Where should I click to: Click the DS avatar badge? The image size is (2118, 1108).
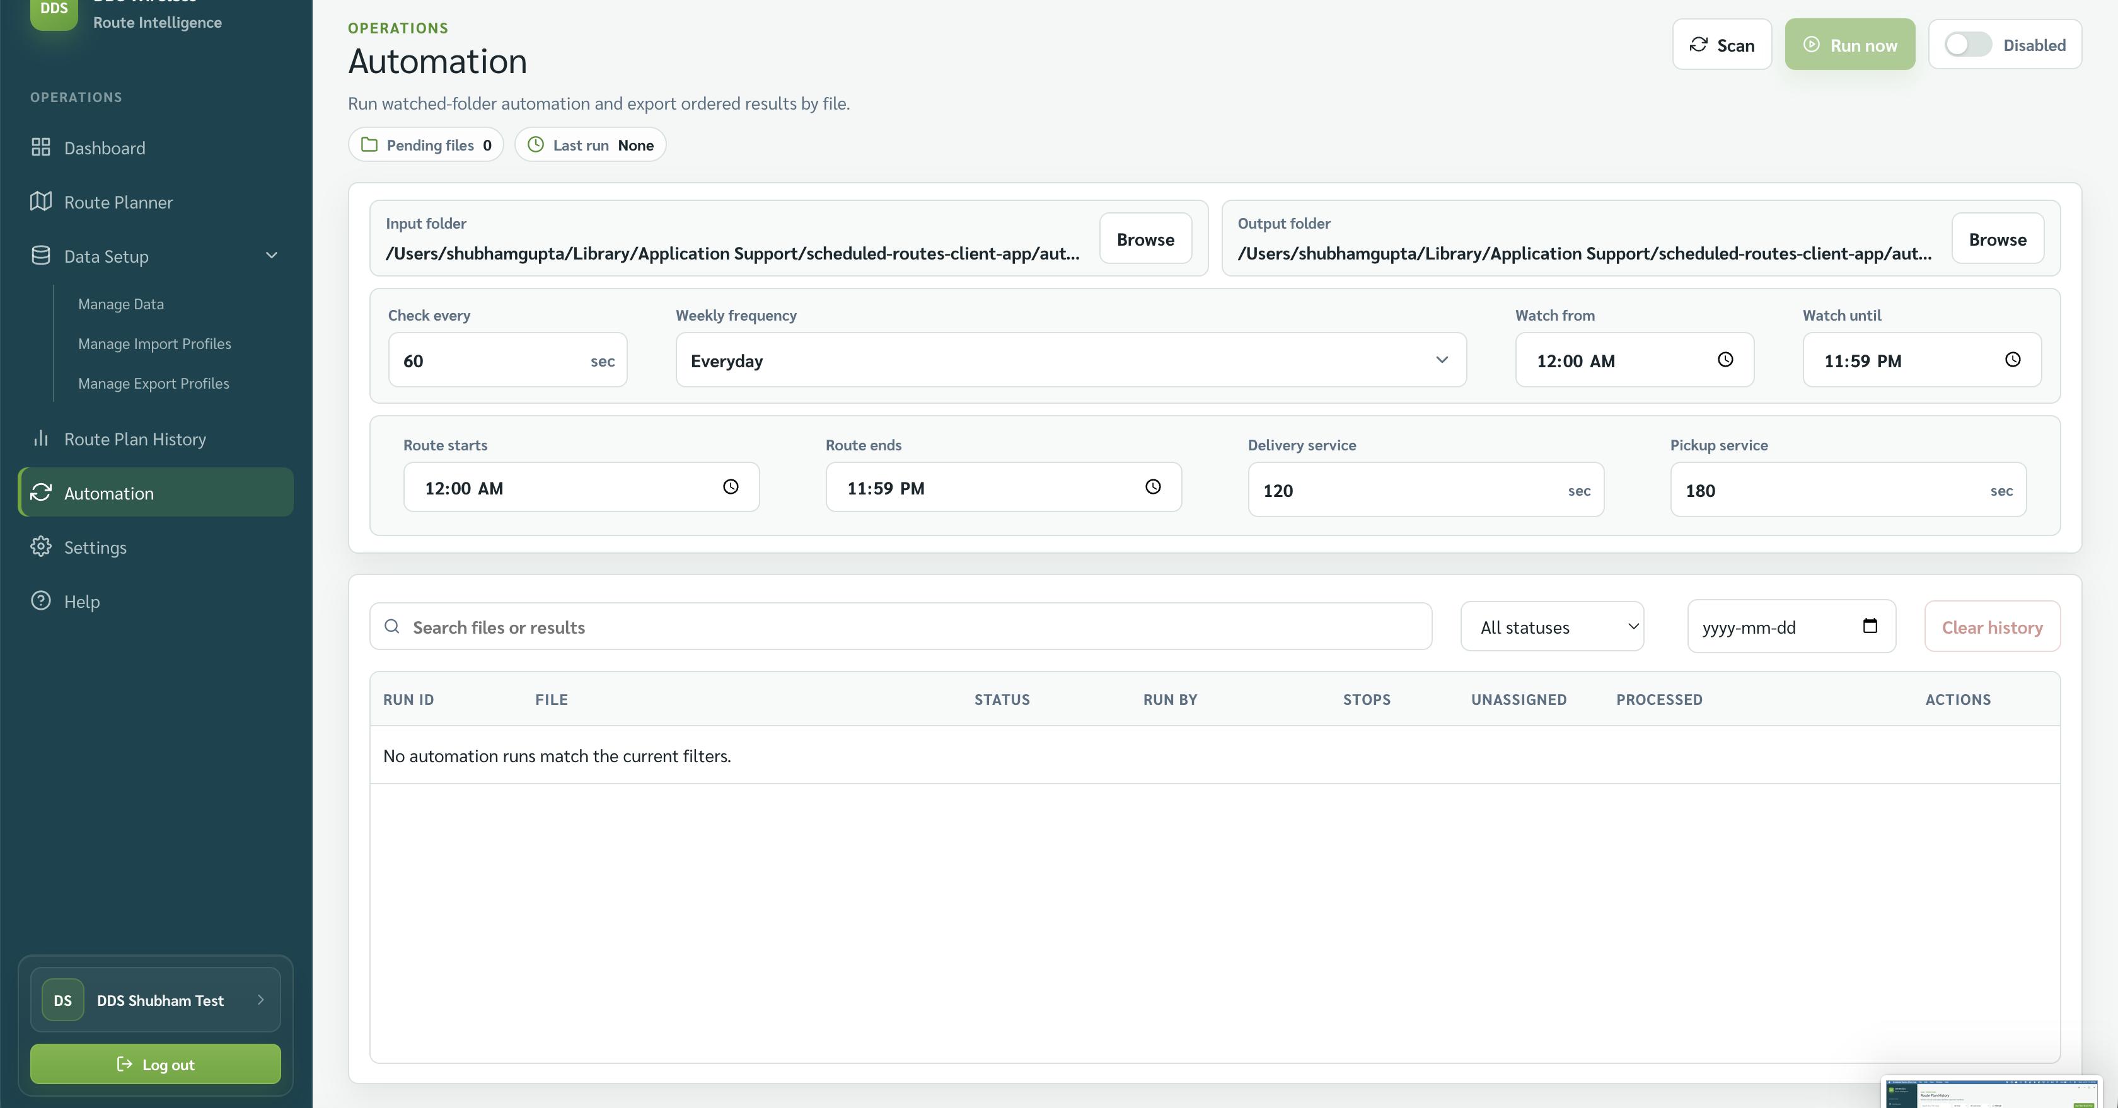click(x=62, y=1000)
